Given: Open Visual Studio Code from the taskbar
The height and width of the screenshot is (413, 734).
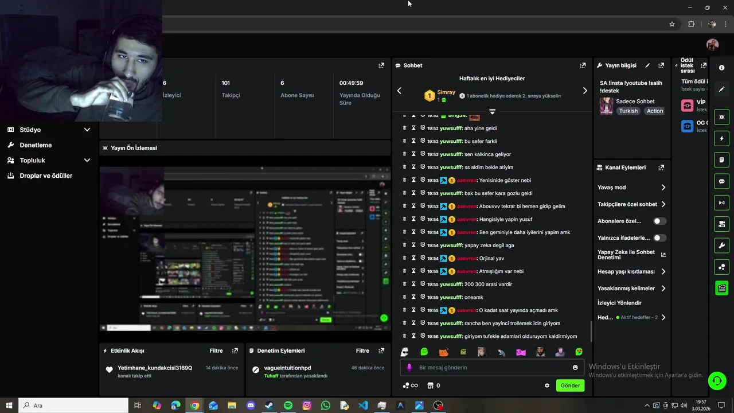Looking at the screenshot, I should click(x=363, y=406).
